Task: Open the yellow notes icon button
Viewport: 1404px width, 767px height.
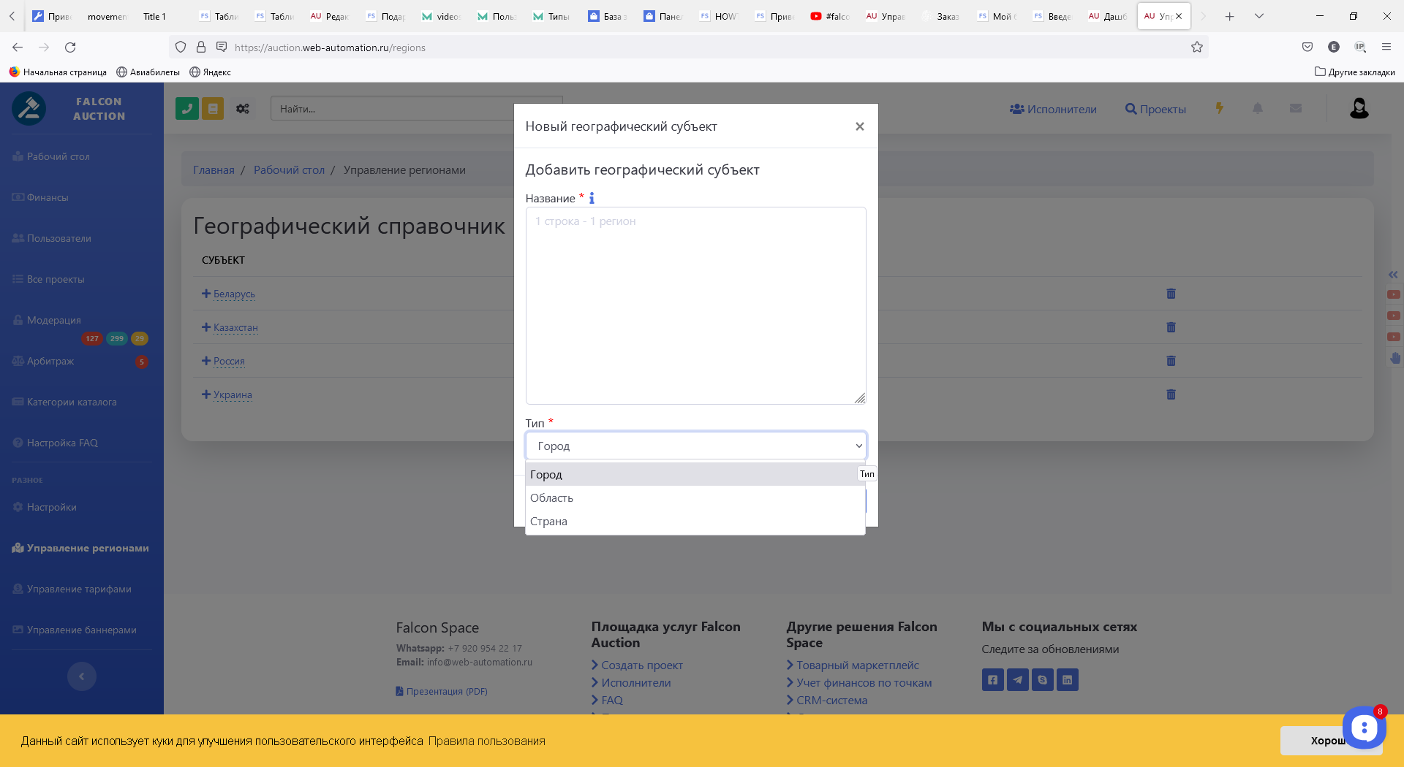Action: [213, 109]
